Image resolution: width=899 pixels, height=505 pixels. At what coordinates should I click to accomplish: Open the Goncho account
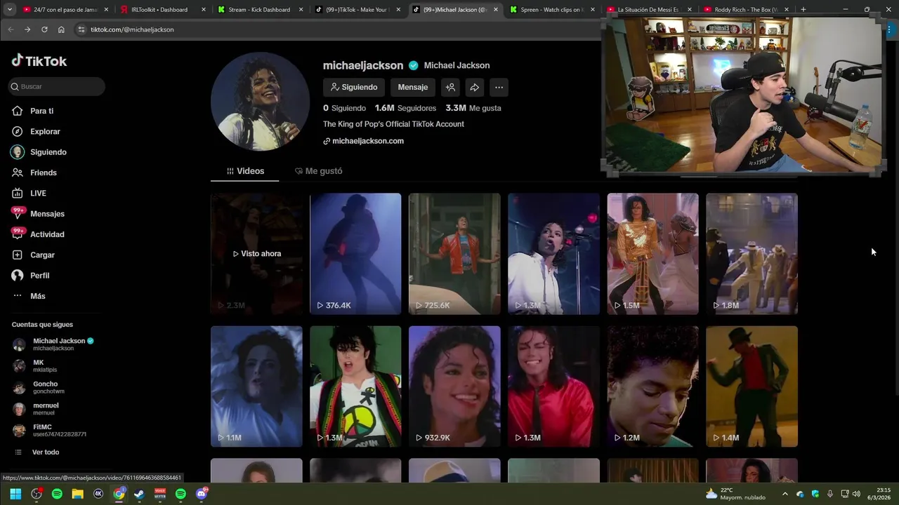(39, 387)
